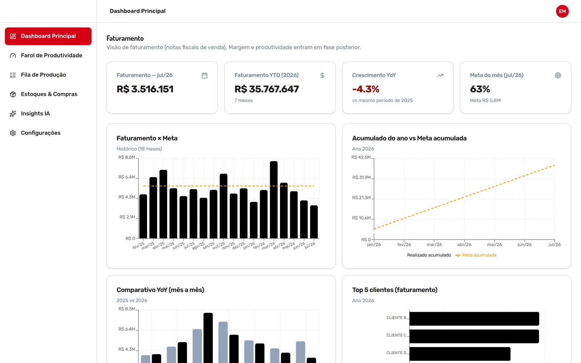Click the CLIENTE B bar in Top 5 clientes
This screenshot has height=363, width=581.
[x=474, y=319]
